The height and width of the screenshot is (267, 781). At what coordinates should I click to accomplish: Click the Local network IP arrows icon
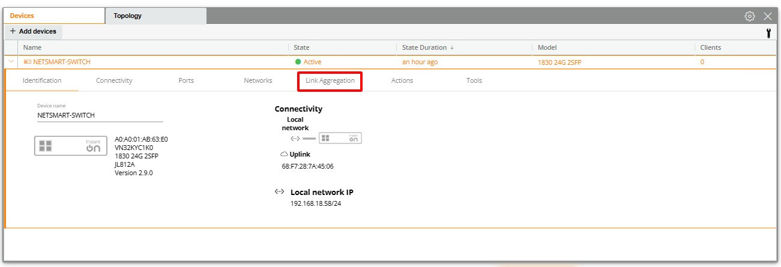(x=279, y=192)
